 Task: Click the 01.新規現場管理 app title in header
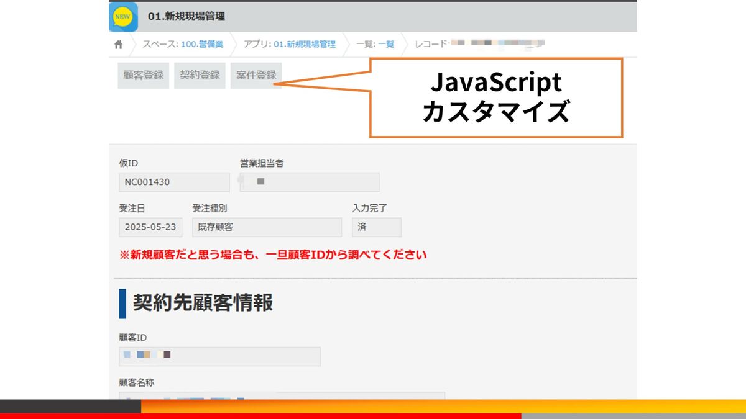(186, 17)
